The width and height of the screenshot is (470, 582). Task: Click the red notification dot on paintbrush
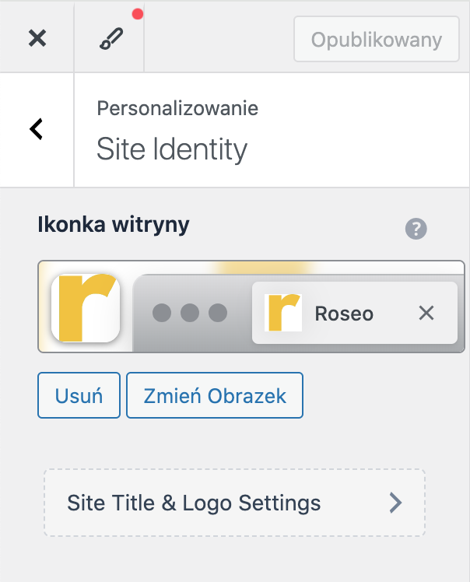tap(138, 14)
